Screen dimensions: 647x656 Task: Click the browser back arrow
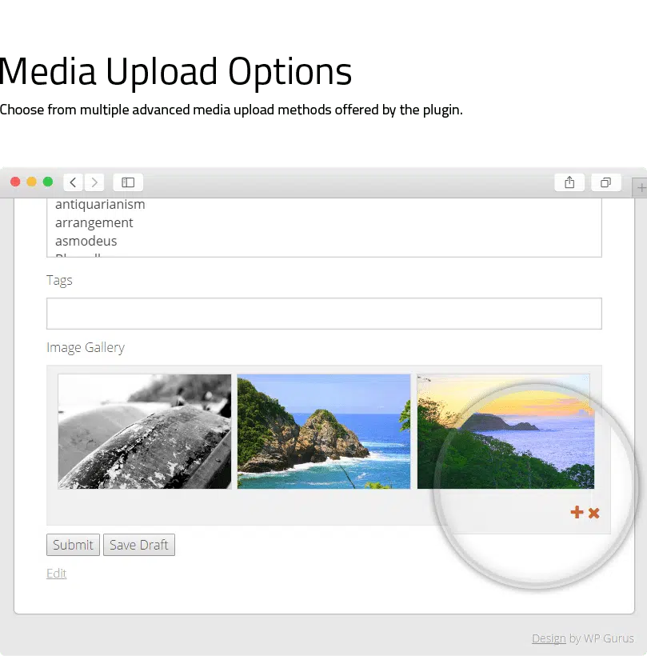pyautogui.click(x=74, y=182)
